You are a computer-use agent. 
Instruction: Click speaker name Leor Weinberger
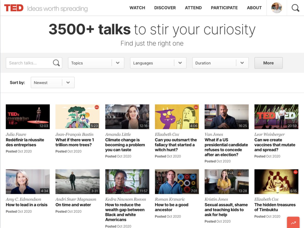coord(270,134)
